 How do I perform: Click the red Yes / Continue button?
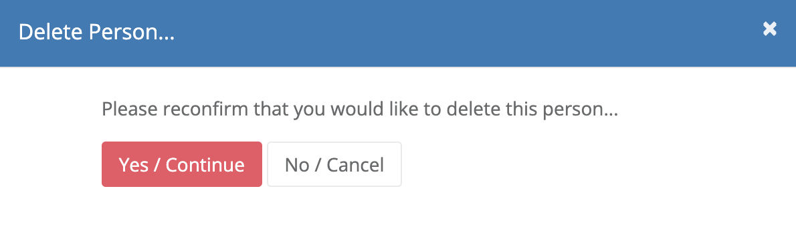click(x=182, y=164)
